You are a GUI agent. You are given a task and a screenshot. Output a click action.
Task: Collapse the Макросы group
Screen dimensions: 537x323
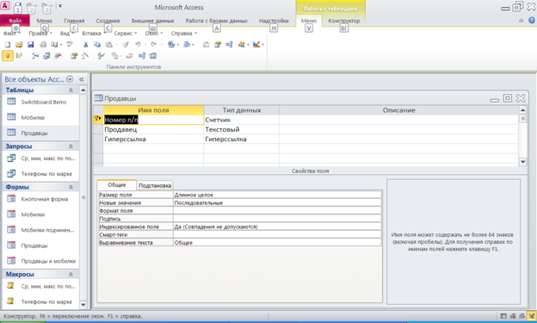point(71,274)
